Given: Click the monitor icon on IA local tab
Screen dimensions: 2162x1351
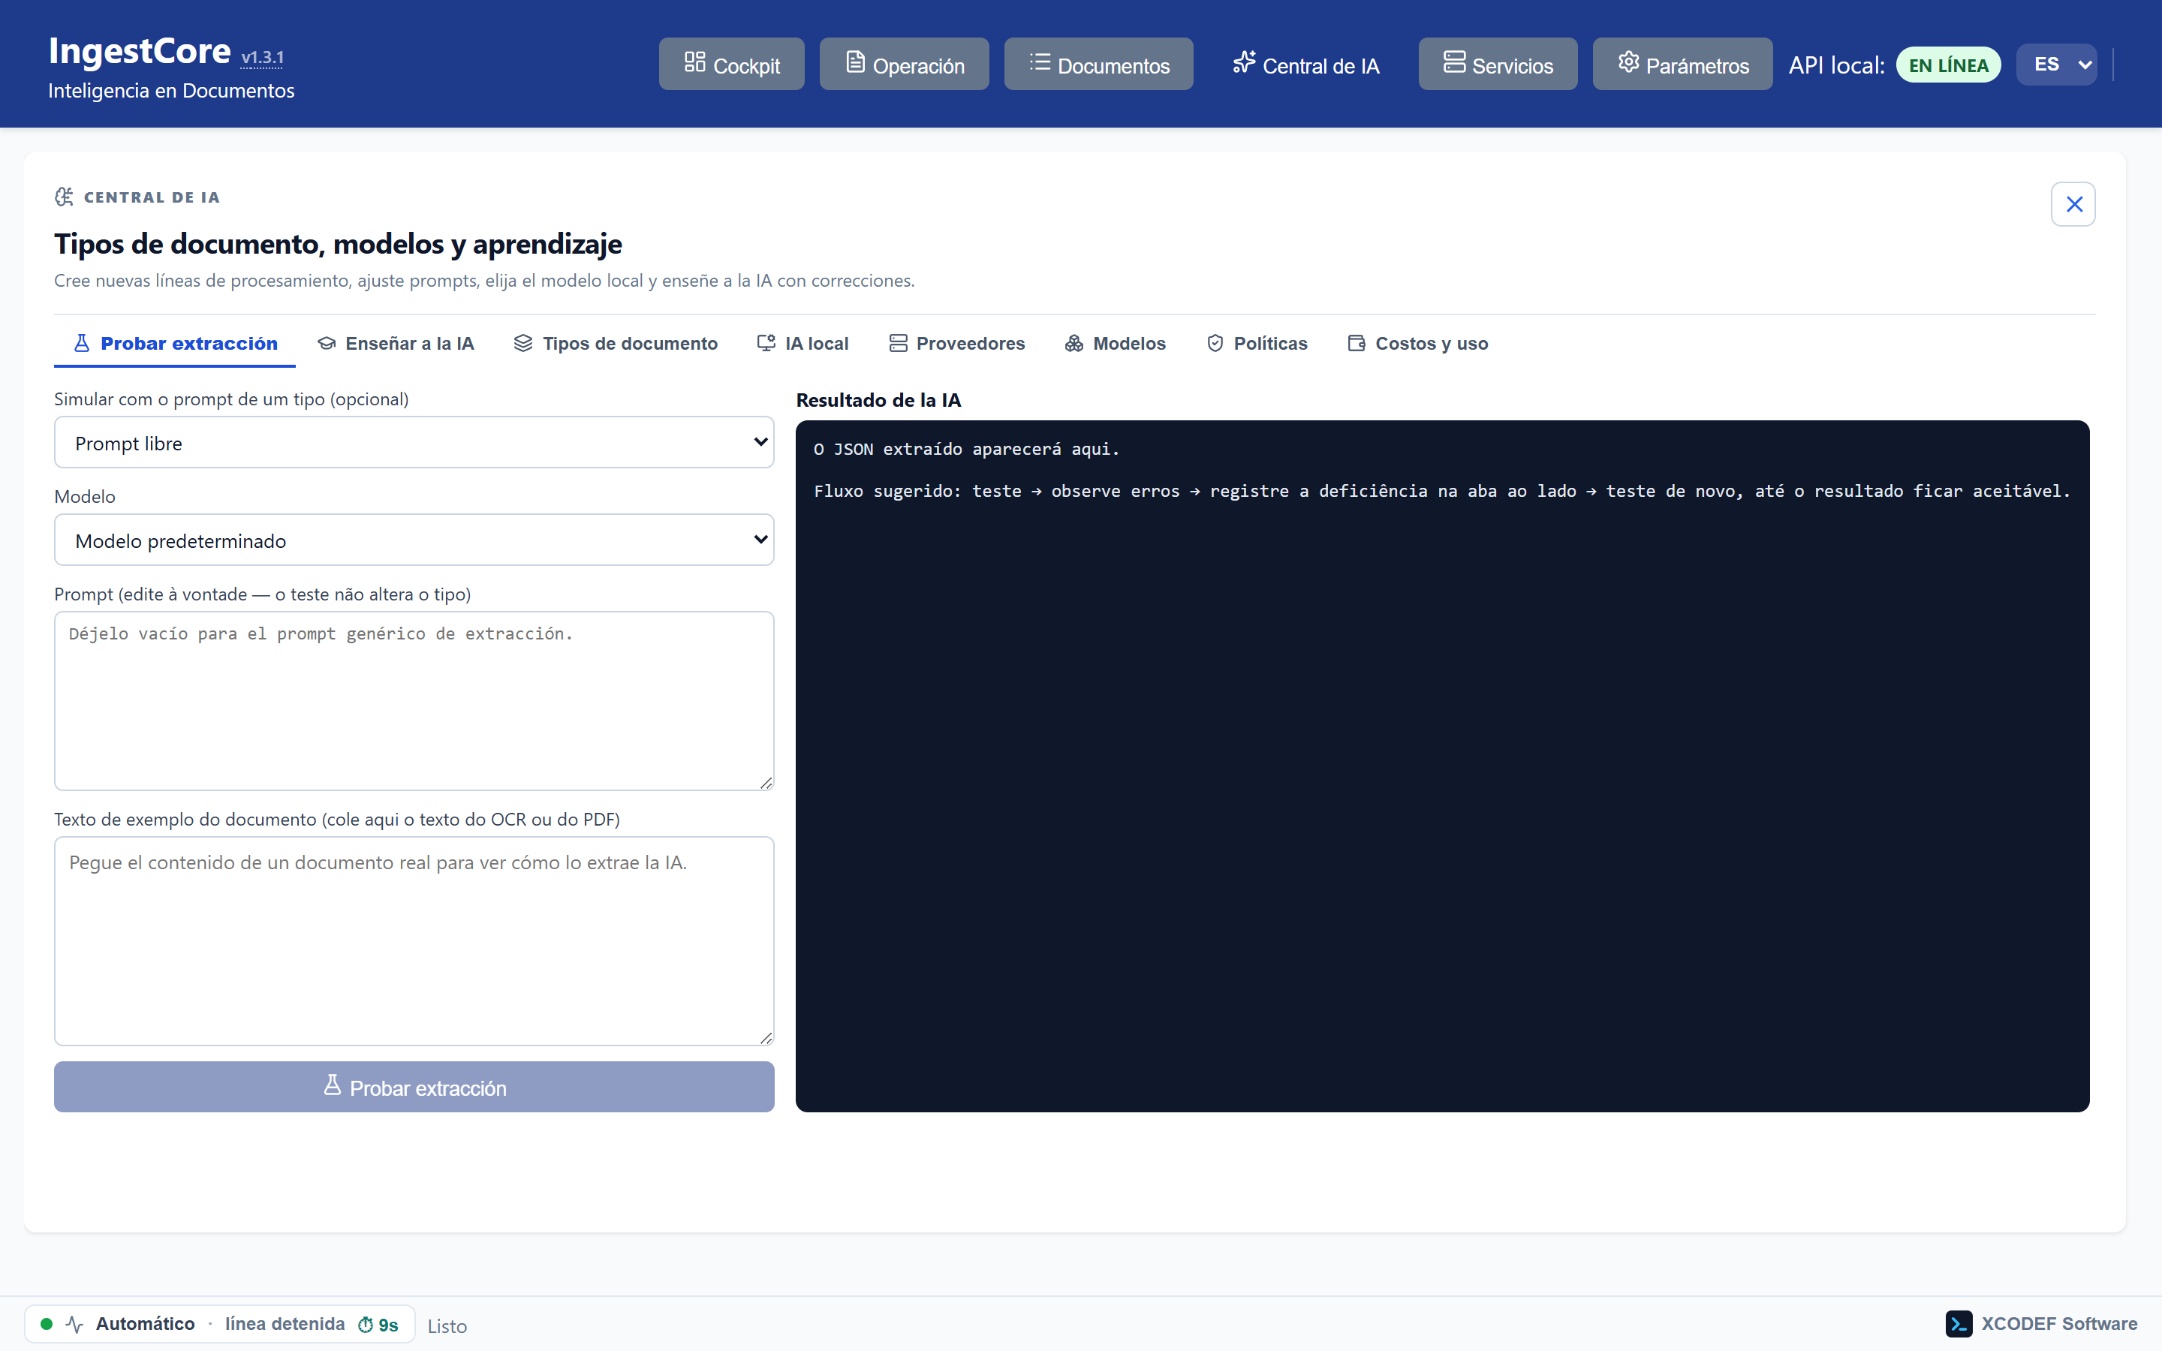Looking at the screenshot, I should 766,343.
